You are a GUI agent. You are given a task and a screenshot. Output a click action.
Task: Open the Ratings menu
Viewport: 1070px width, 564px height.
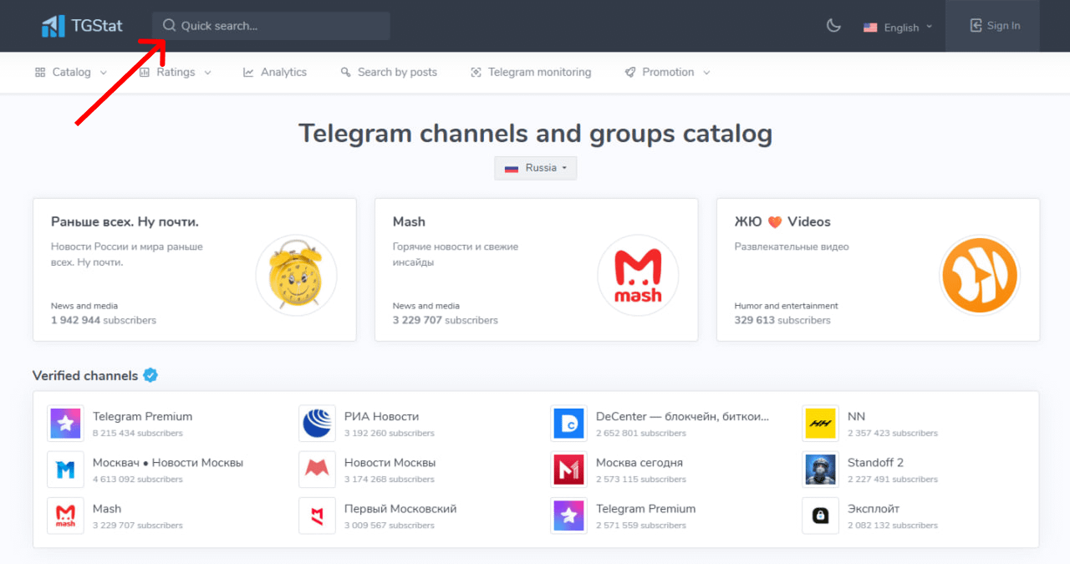tap(175, 73)
